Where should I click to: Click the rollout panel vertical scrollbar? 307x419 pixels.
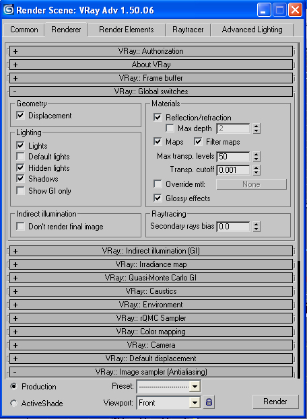tap(298, 211)
